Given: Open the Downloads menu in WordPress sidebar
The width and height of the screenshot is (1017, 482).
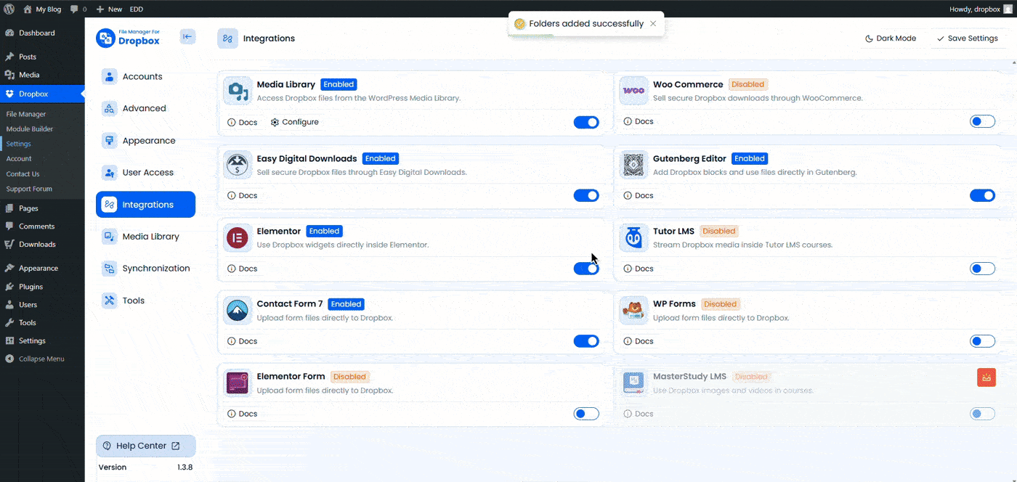Looking at the screenshot, I should click(36, 244).
